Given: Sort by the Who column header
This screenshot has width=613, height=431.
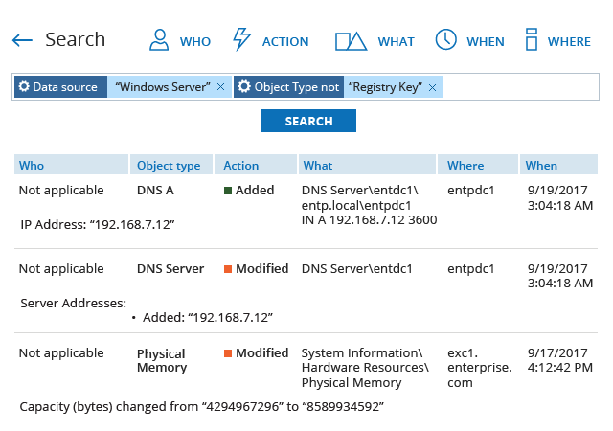Looking at the screenshot, I should [32, 165].
